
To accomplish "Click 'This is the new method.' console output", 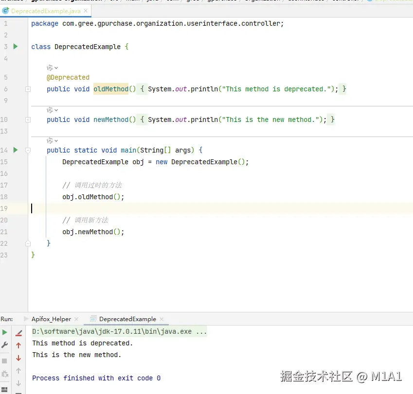I will [x=77, y=355].
